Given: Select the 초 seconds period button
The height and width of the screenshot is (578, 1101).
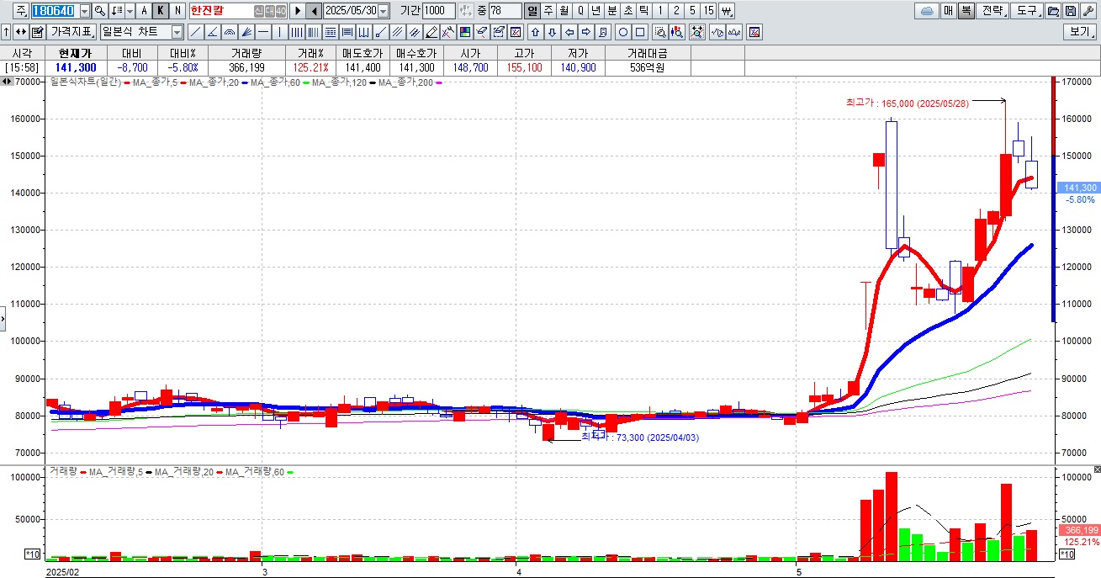Looking at the screenshot, I should pos(627,11).
